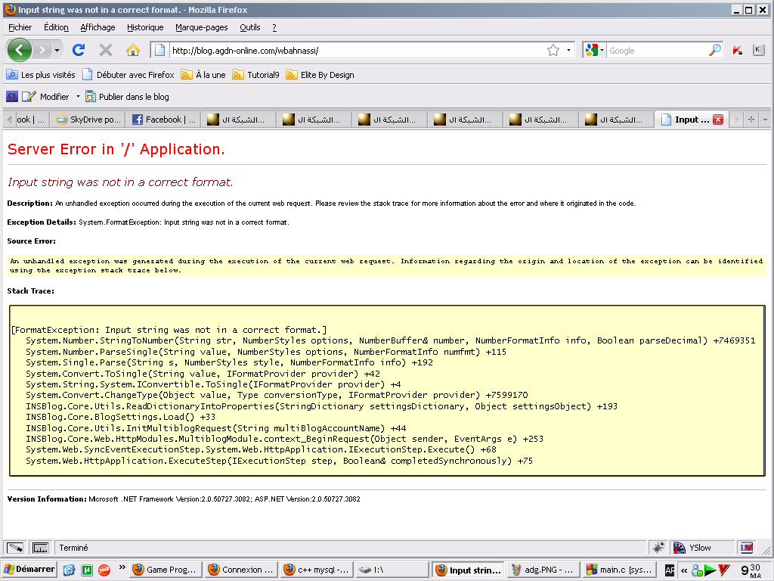Open the Elite By Design feed bookmark
This screenshot has height=581, width=774.
[320, 75]
